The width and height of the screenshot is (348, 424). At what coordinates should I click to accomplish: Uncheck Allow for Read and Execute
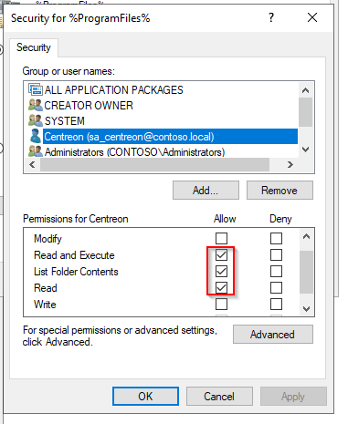coord(221,255)
